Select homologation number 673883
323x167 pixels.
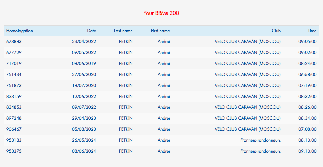(14, 41)
